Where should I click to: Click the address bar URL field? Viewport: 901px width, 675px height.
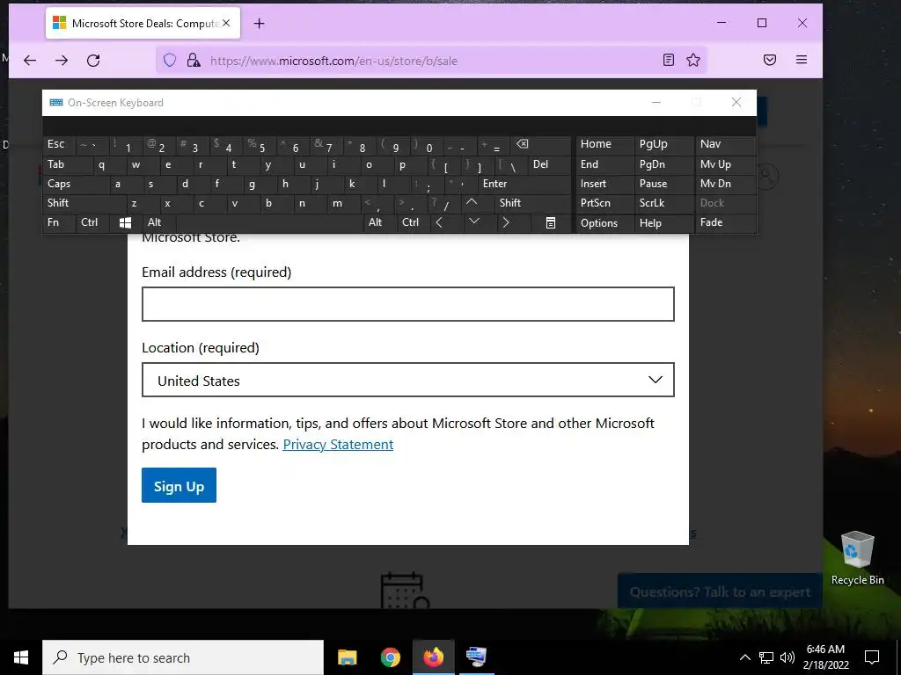tap(431, 61)
